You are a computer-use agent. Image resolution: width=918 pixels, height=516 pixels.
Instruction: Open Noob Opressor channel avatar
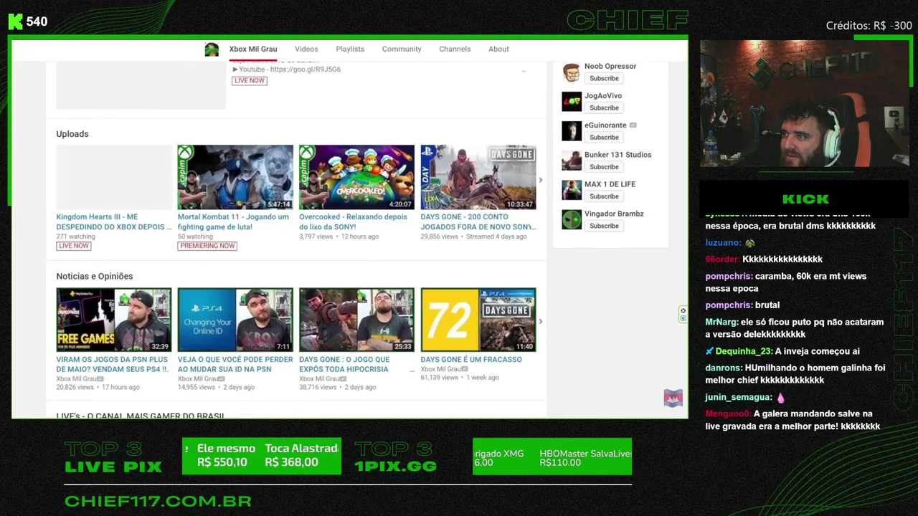click(x=572, y=72)
